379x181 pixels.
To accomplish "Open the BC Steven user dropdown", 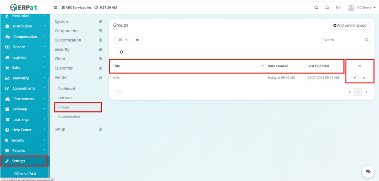I will tap(366, 8).
